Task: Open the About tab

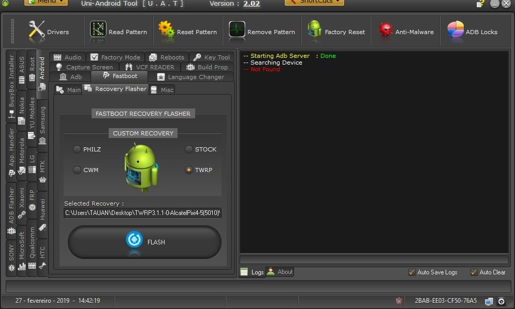Action: coord(280,272)
